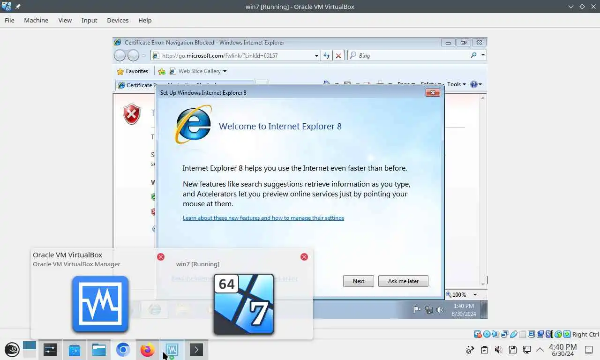
Task: Click the mouse integration status icon
Action: [x=558, y=334]
